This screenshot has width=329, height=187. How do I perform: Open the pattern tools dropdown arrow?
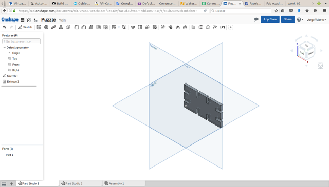[x=119, y=27]
